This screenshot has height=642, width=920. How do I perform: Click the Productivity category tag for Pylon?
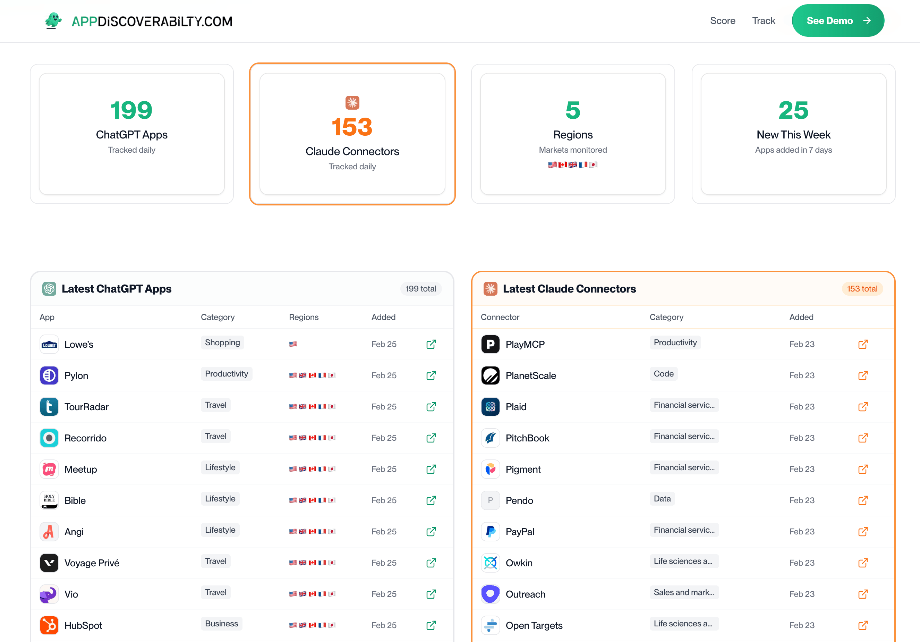coord(227,373)
